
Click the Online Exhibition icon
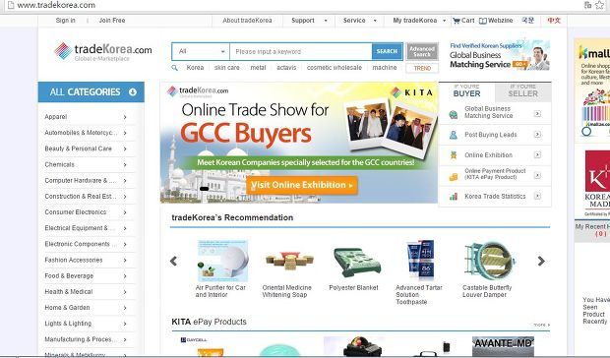pyautogui.click(x=454, y=155)
